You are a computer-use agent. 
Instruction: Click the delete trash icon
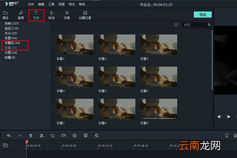pos(31,136)
